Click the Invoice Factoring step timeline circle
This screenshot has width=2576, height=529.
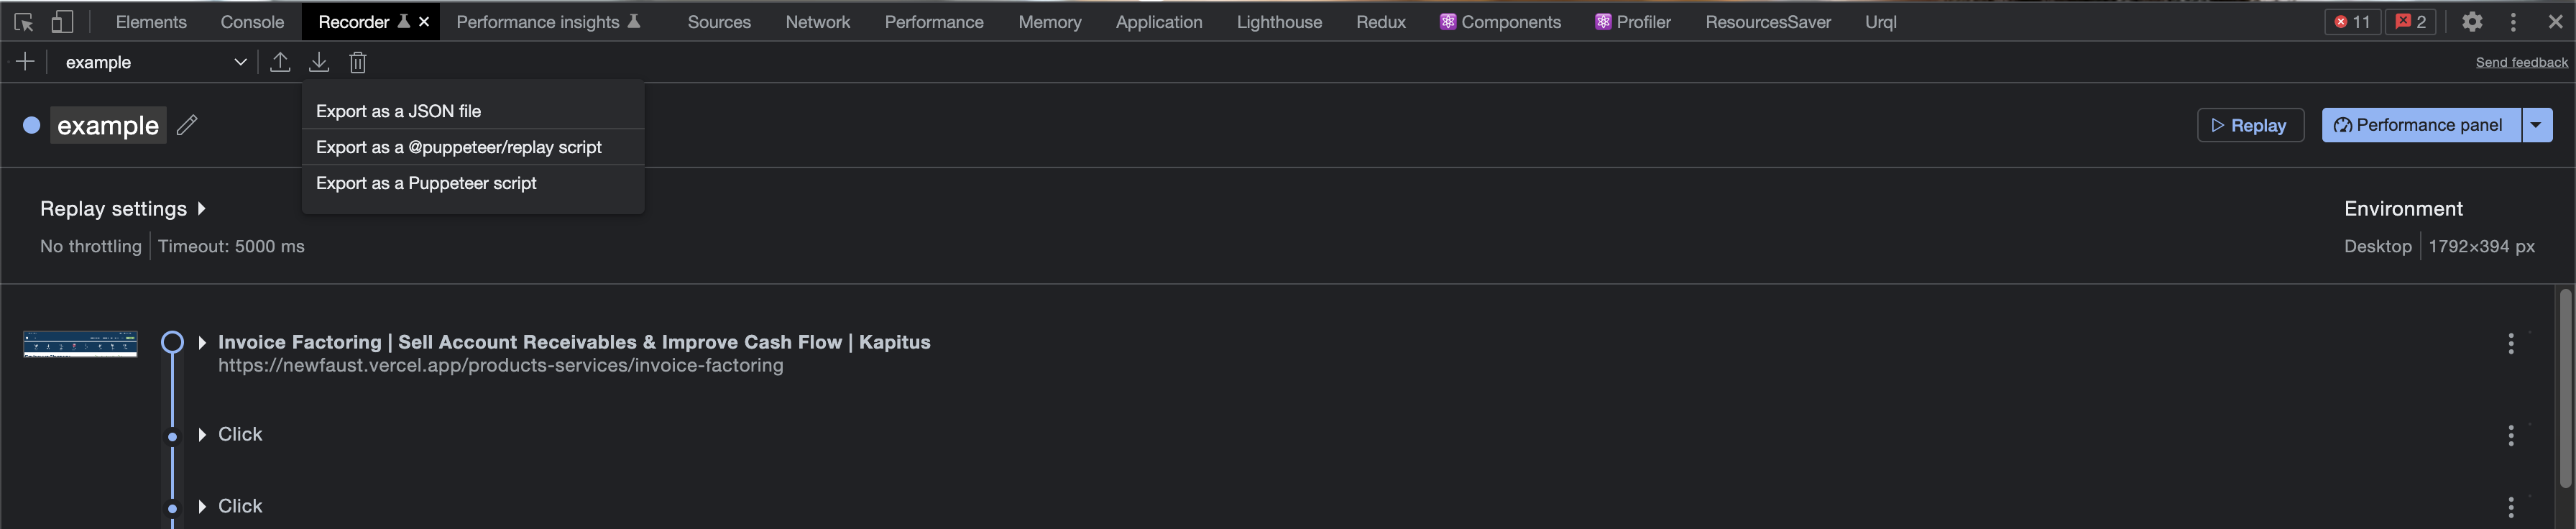click(x=172, y=342)
